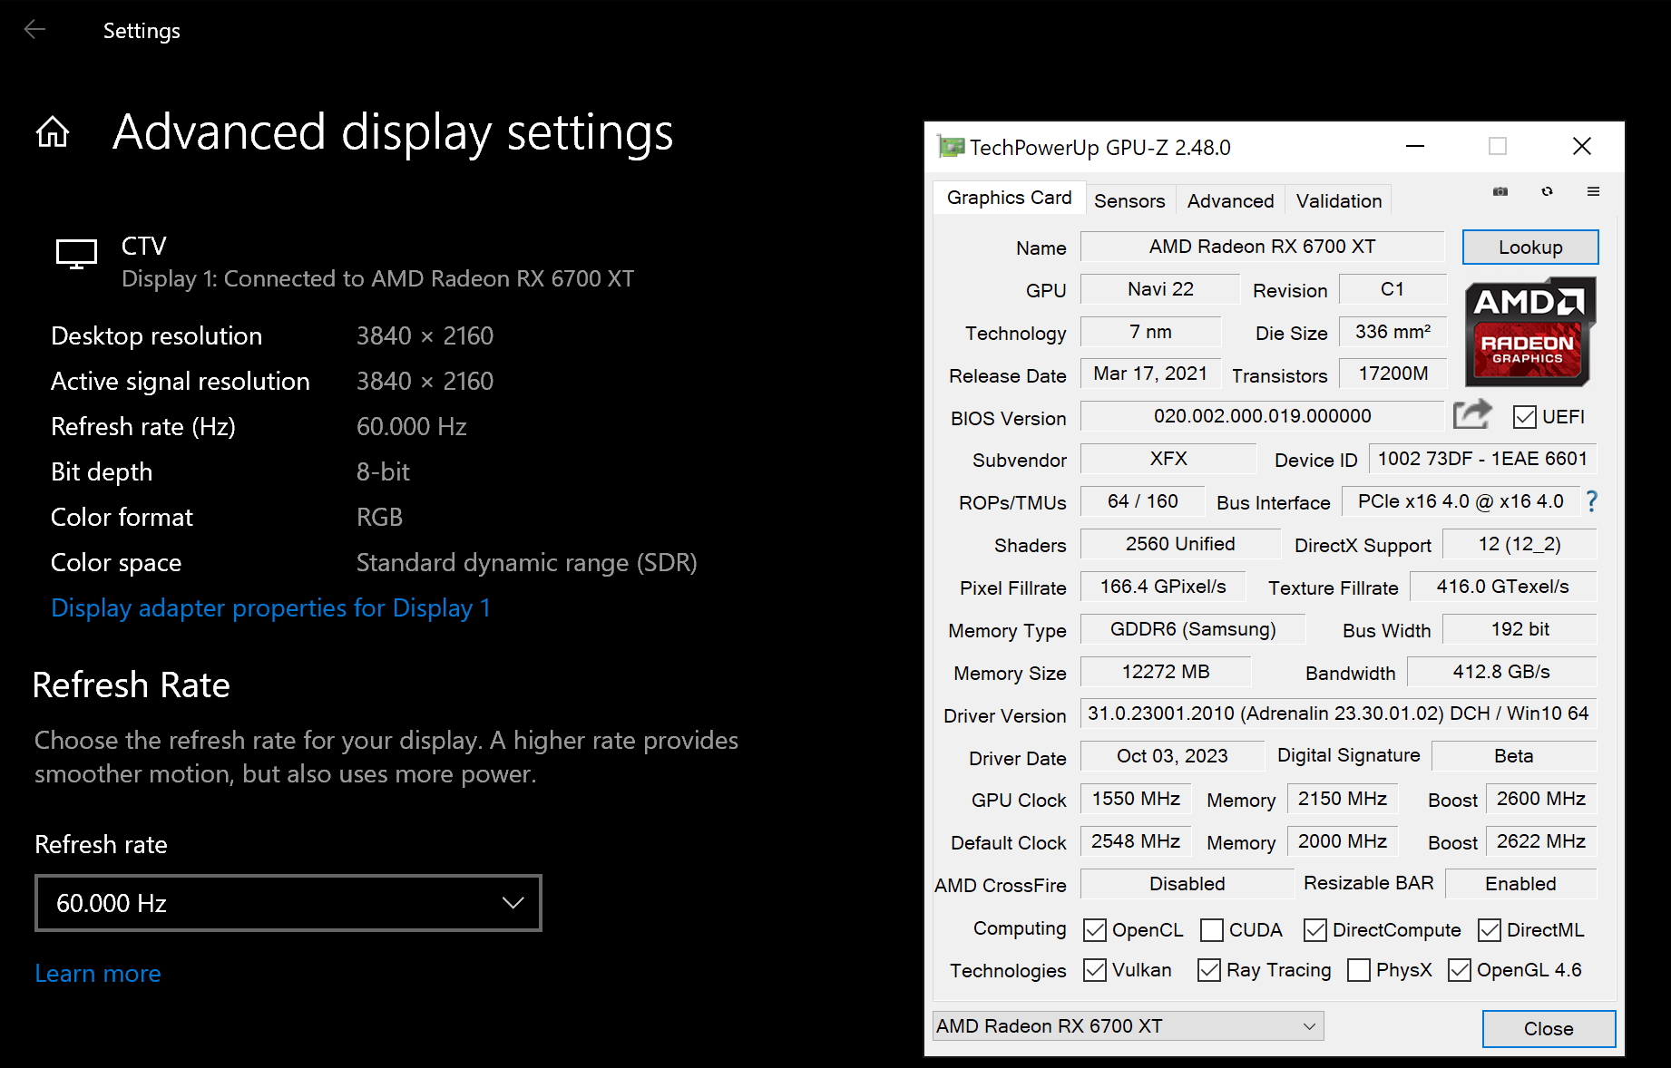Switch to the Advanced tab

pos(1230,201)
